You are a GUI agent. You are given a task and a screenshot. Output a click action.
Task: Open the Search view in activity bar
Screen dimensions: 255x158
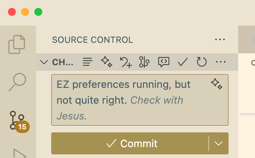pyautogui.click(x=17, y=82)
